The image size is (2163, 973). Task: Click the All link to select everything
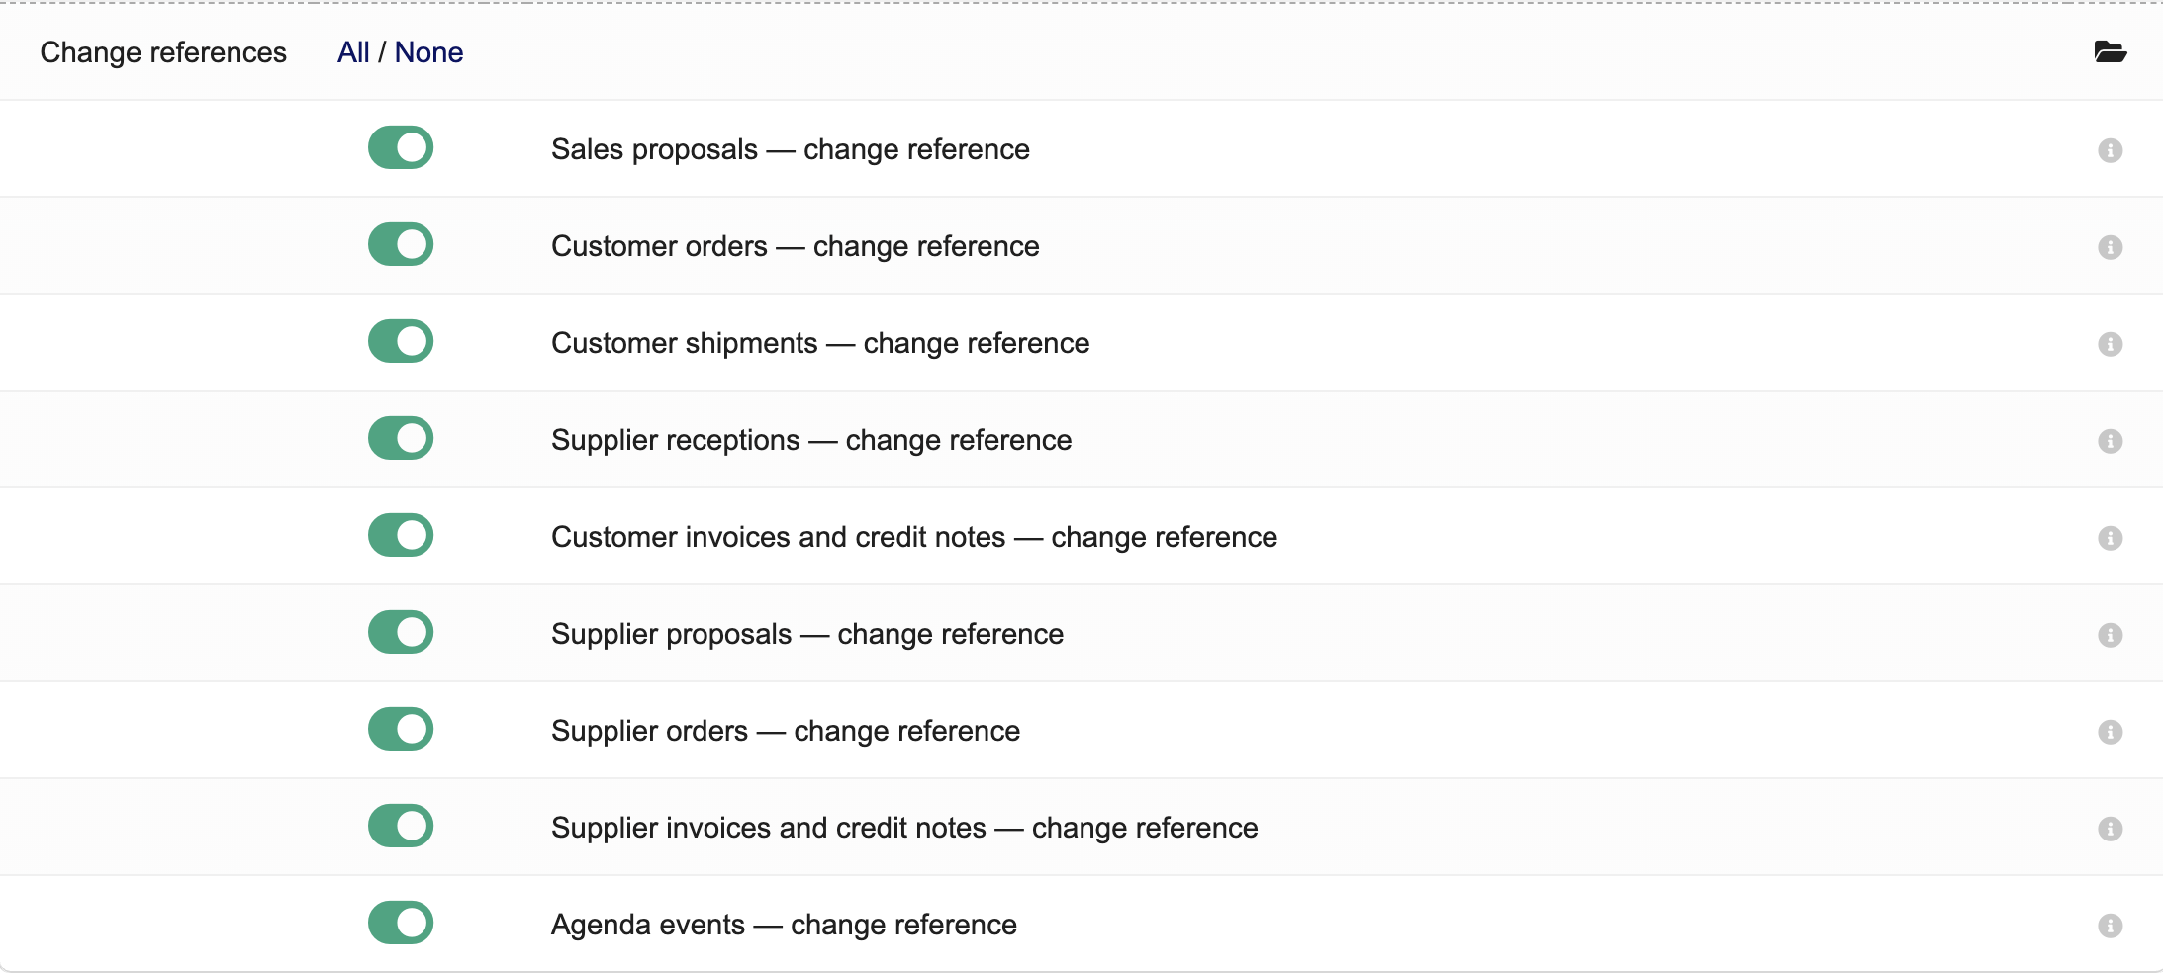point(353,52)
